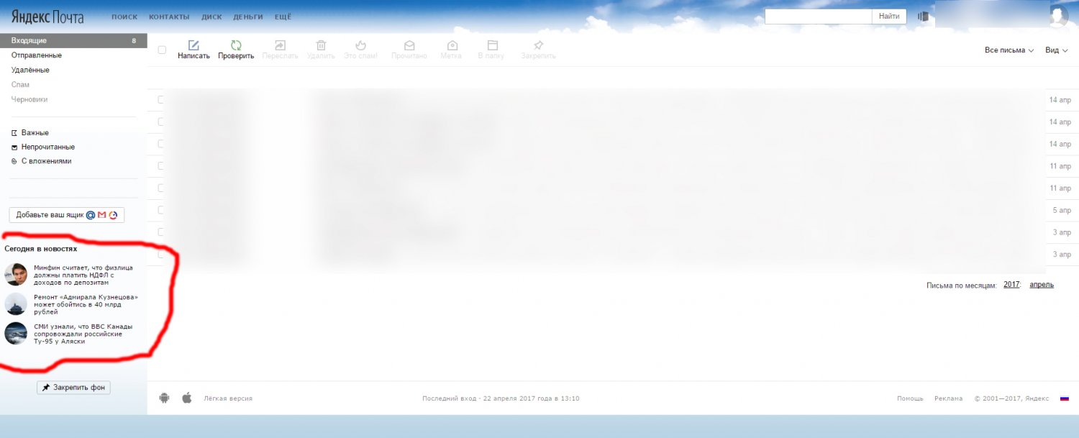The height and width of the screenshot is (438, 1079).
Task: Click the Последний вход timestamp text
Action: click(501, 398)
